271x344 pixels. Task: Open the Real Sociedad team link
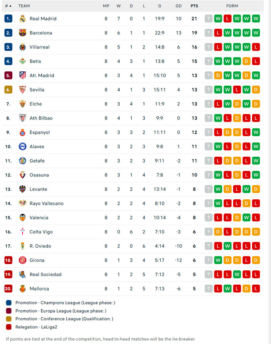point(45,275)
